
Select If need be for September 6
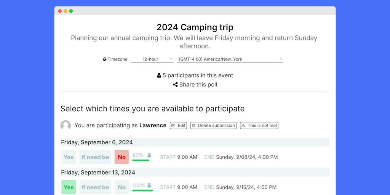tap(95, 157)
